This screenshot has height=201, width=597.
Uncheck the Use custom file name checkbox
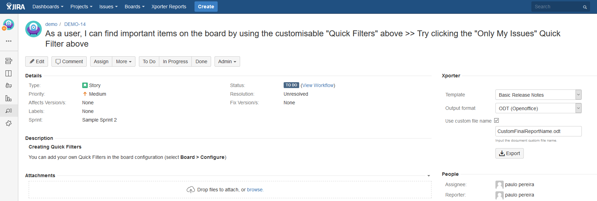coord(496,121)
